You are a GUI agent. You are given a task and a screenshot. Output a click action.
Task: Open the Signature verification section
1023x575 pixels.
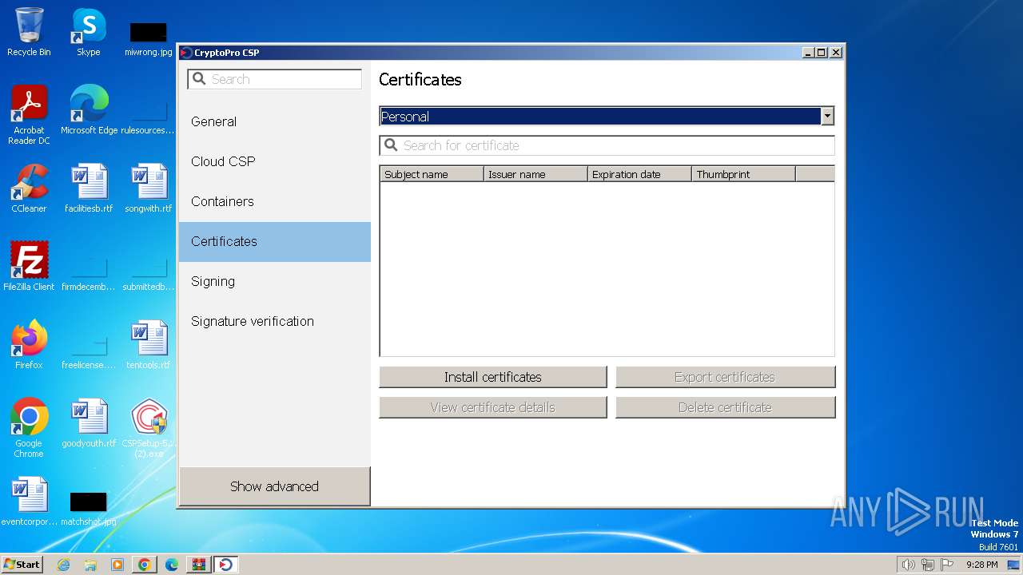coord(275,321)
